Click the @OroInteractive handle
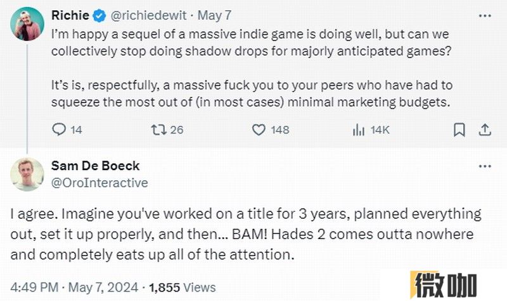 99,183
